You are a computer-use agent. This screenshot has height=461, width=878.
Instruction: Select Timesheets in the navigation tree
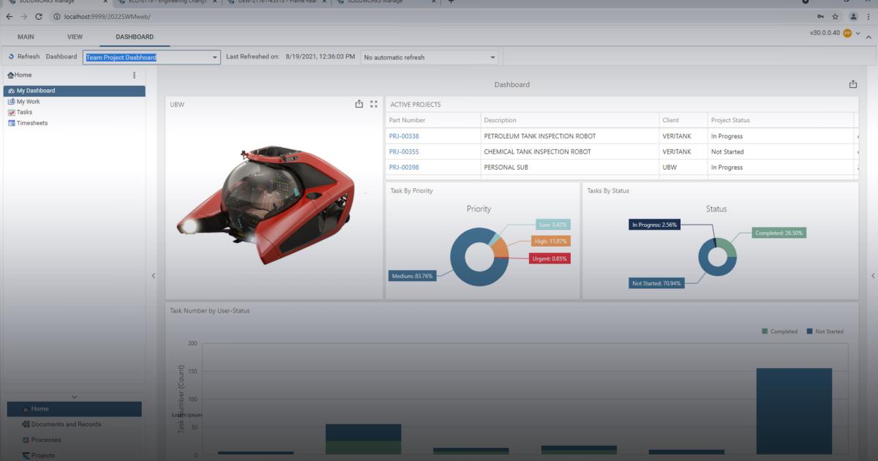32,123
